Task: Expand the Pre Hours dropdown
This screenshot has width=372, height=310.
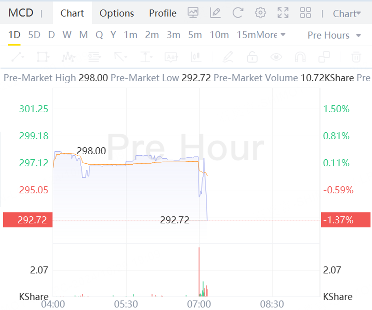Action: pyautogui.click(x=334, y=35)
